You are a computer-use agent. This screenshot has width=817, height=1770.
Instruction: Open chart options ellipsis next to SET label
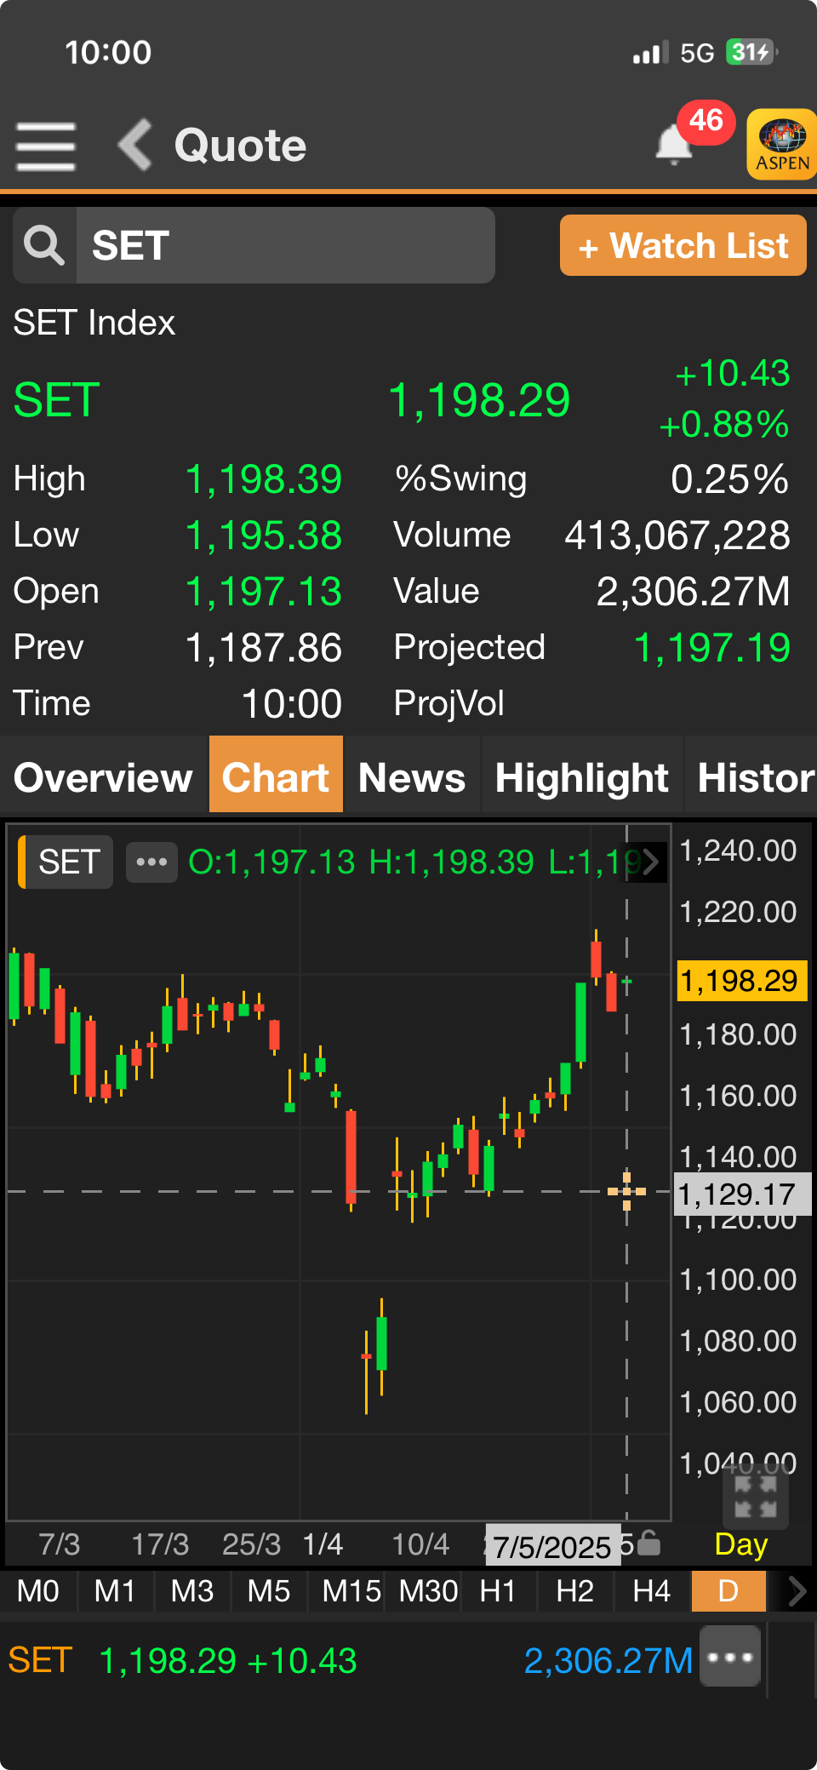151,862
